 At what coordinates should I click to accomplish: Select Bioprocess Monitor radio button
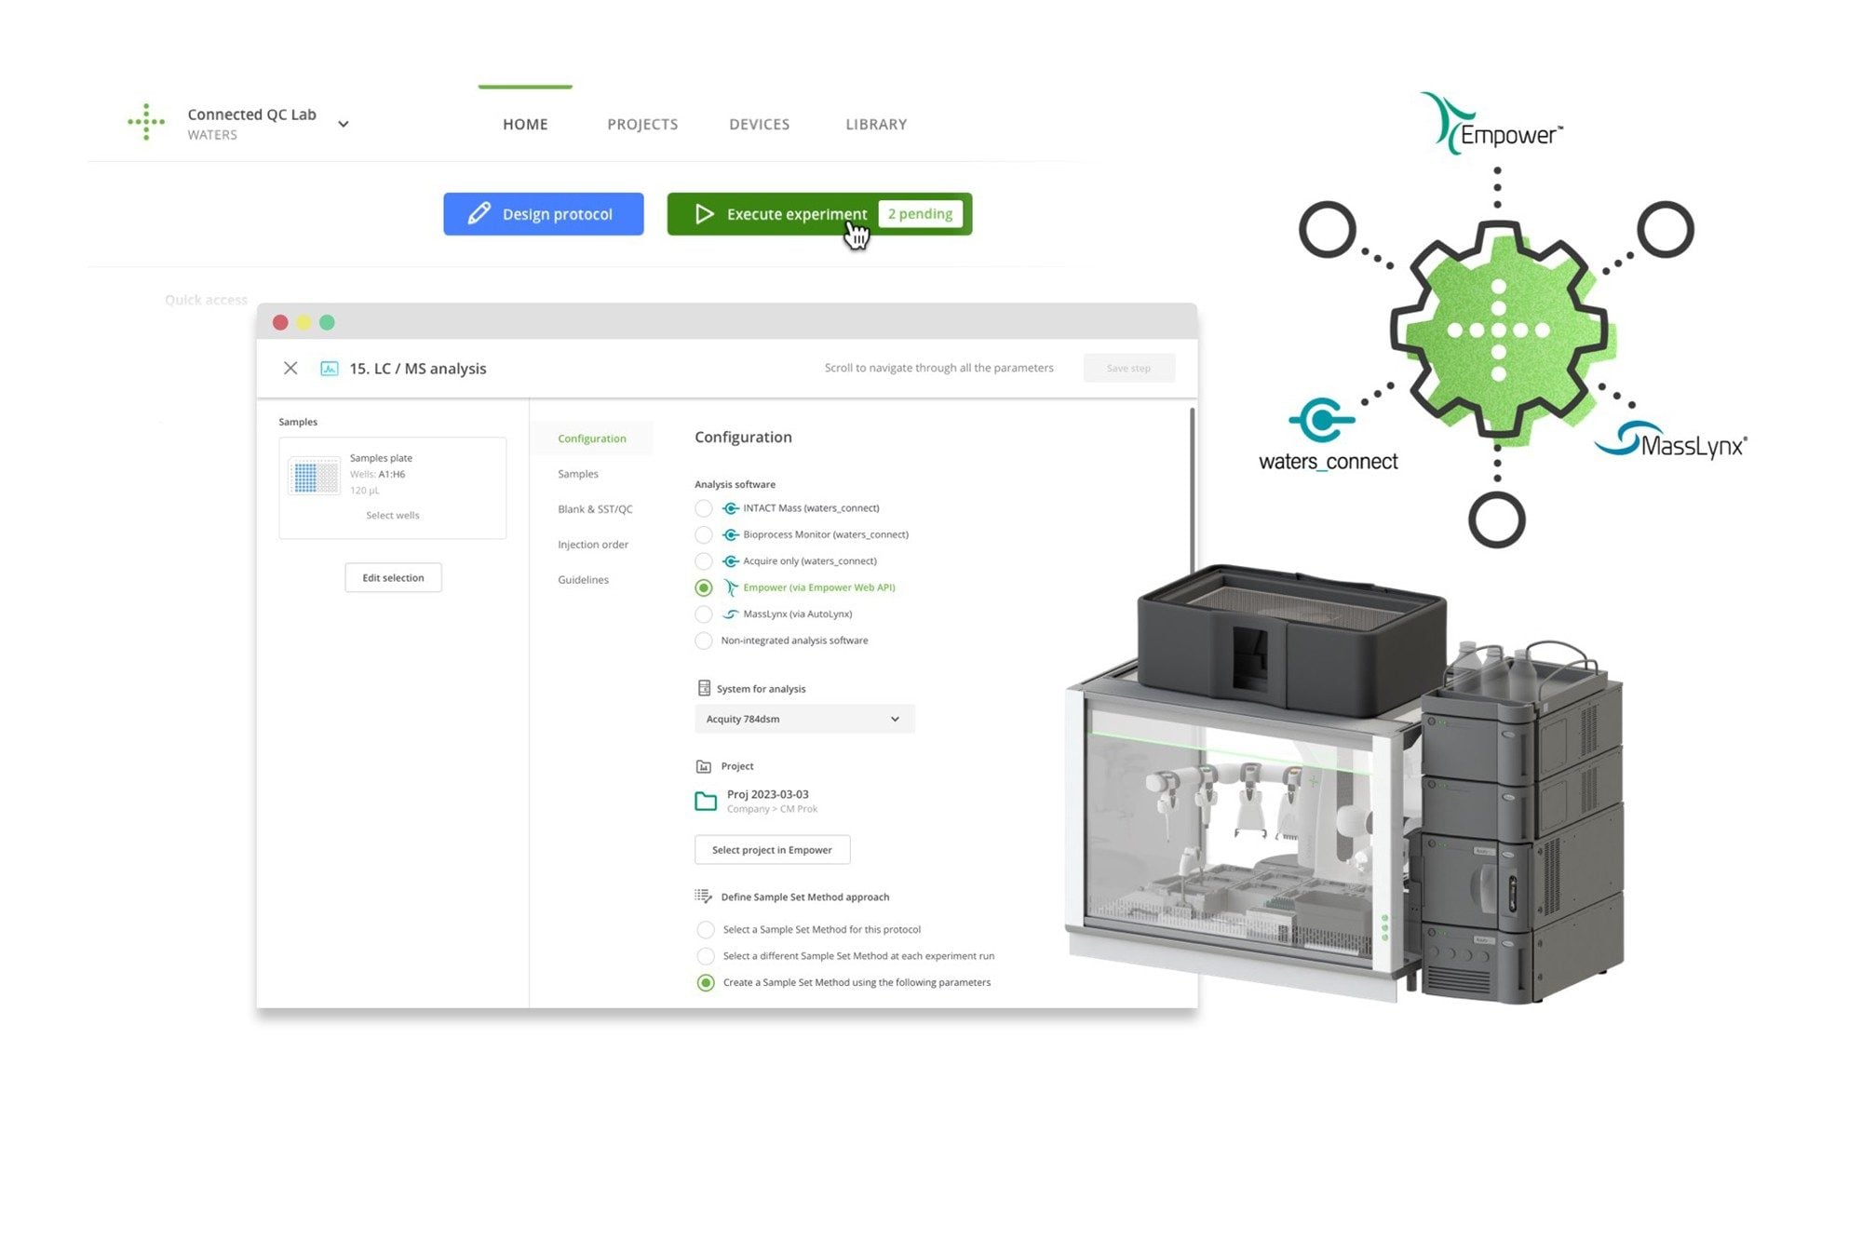704,534
